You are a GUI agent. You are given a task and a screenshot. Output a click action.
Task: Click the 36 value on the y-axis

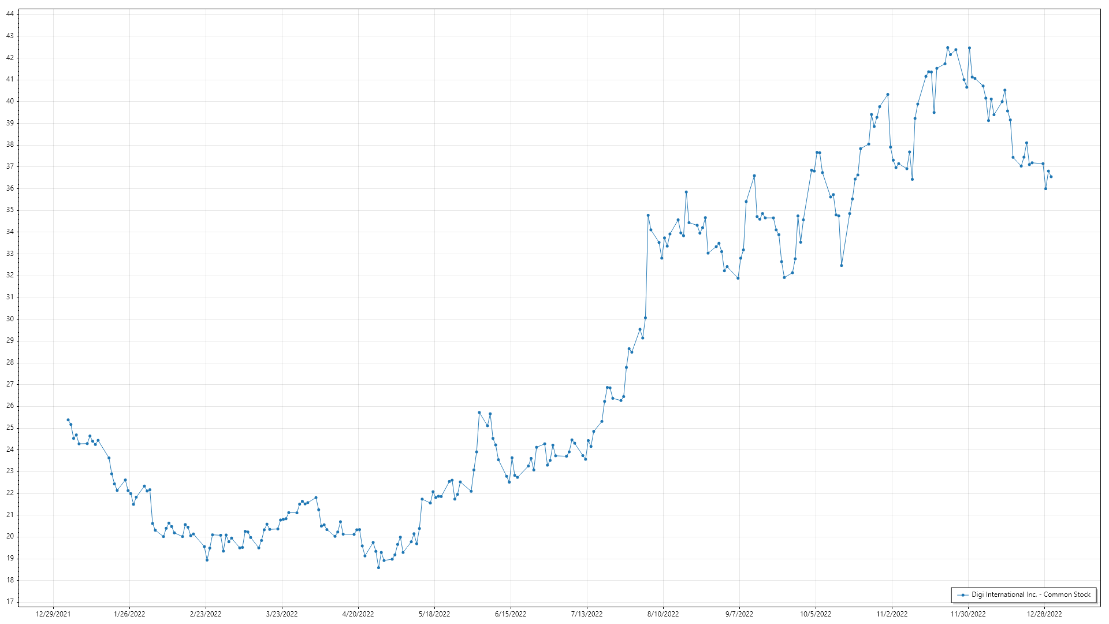pyautogui.click(x=10, y=188)
